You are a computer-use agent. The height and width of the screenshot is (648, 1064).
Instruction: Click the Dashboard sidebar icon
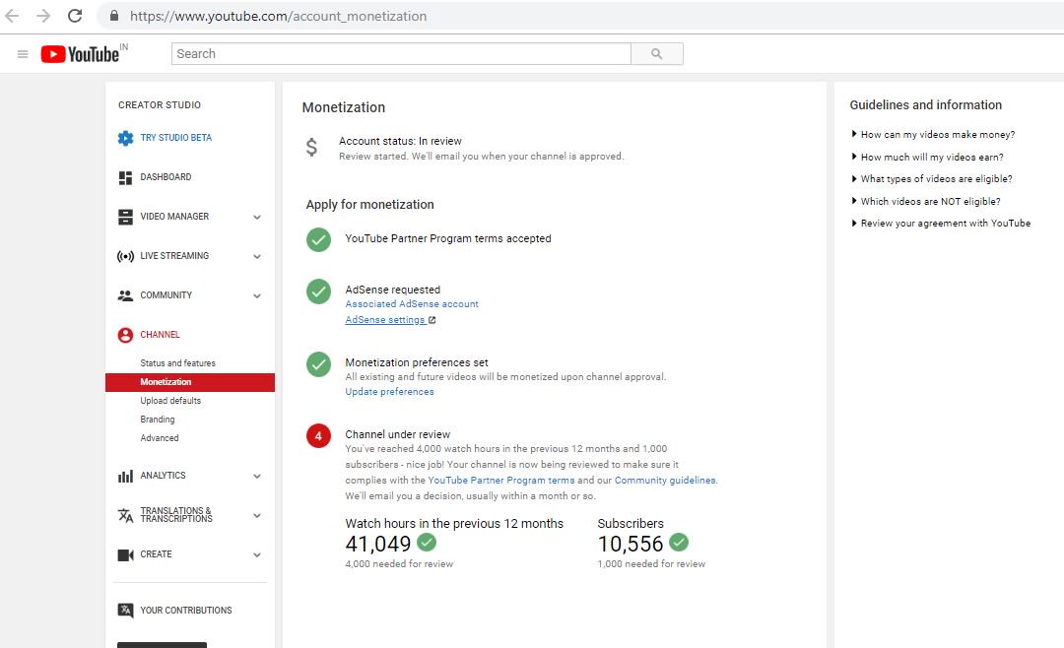point(125,178)
